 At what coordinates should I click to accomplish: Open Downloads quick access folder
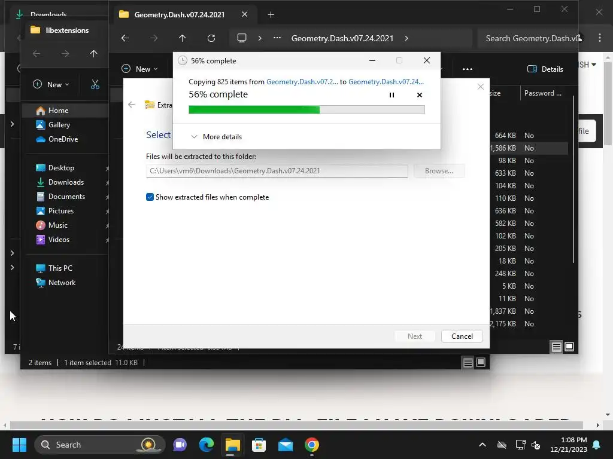[65, 182]
